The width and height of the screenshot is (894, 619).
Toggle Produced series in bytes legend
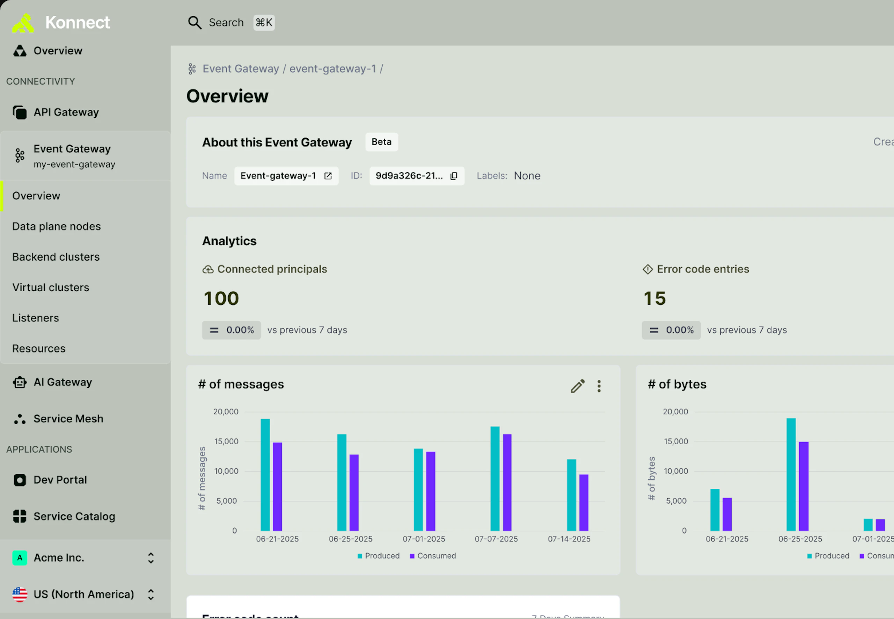(x=828, y=556)
